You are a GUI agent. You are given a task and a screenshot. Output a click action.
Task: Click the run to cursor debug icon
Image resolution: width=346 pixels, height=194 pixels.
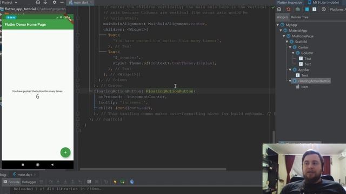(80, 182)
